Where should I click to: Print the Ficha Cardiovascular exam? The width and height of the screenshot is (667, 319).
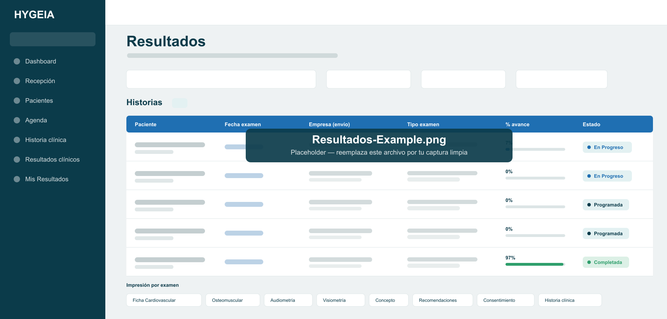tap(164, 300)
